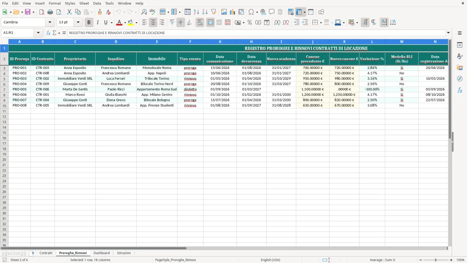
Task: Insert Image icon in toolbar
Action: (x=224, y=12)
